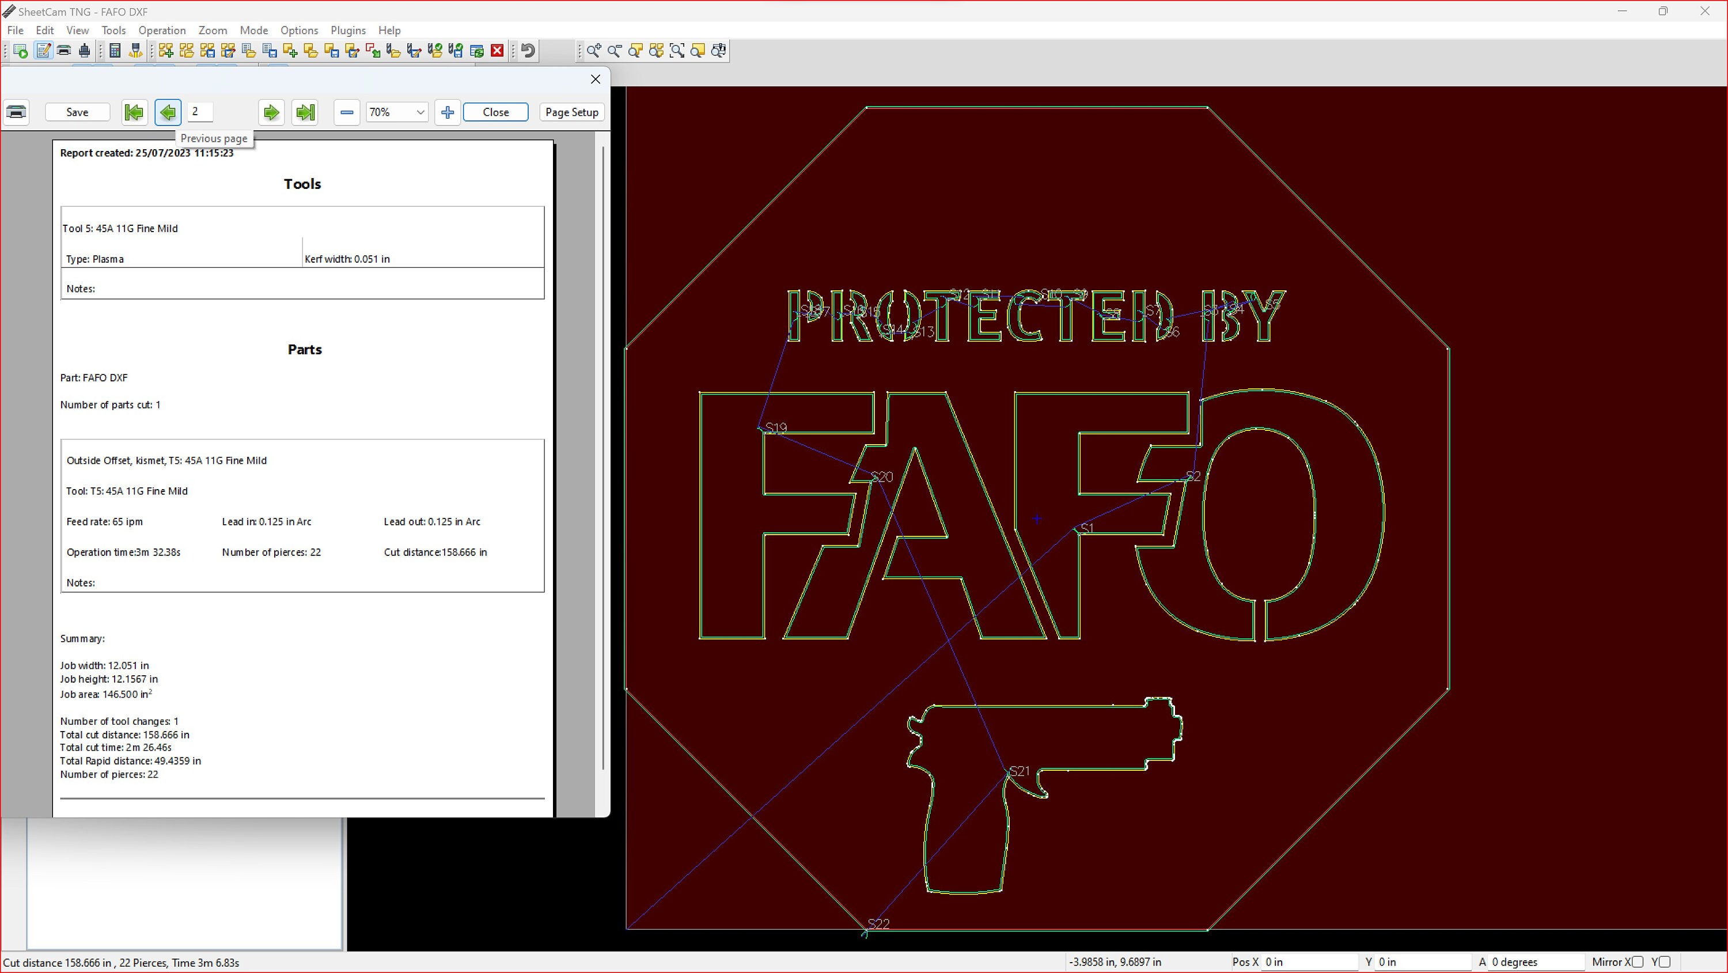This screenshot has width=1728, height=973.
Task: Click the page number input field showing 2
Action: click(x=200, y=112)
